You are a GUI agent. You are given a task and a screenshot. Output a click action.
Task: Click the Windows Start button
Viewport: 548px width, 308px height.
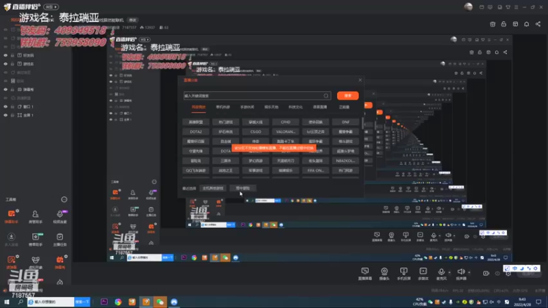7,302
